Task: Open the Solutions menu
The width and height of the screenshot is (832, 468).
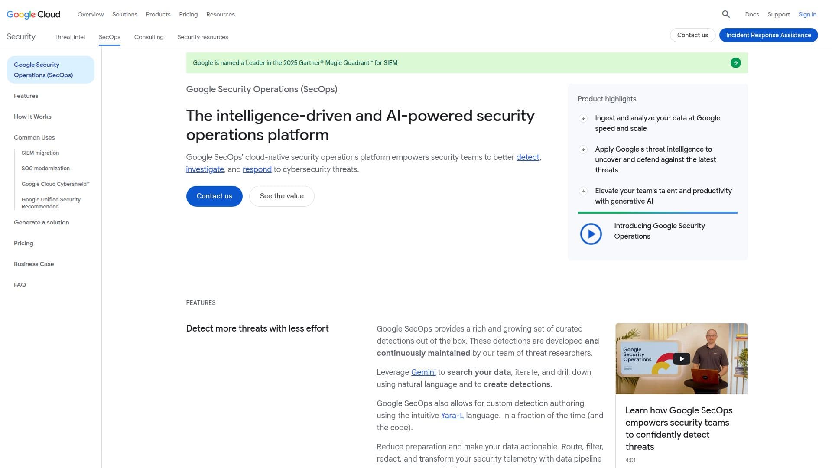Action: 125,14
